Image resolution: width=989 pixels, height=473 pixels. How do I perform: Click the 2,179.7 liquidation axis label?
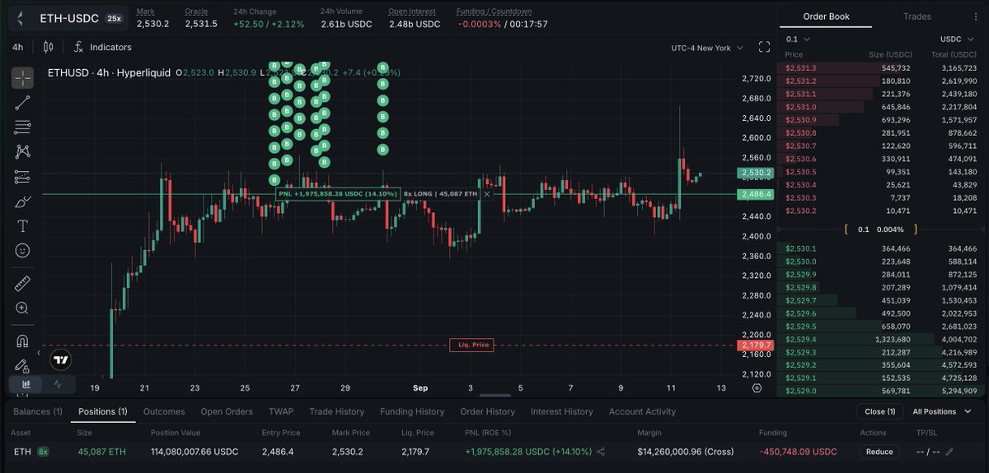pos(757,345)
